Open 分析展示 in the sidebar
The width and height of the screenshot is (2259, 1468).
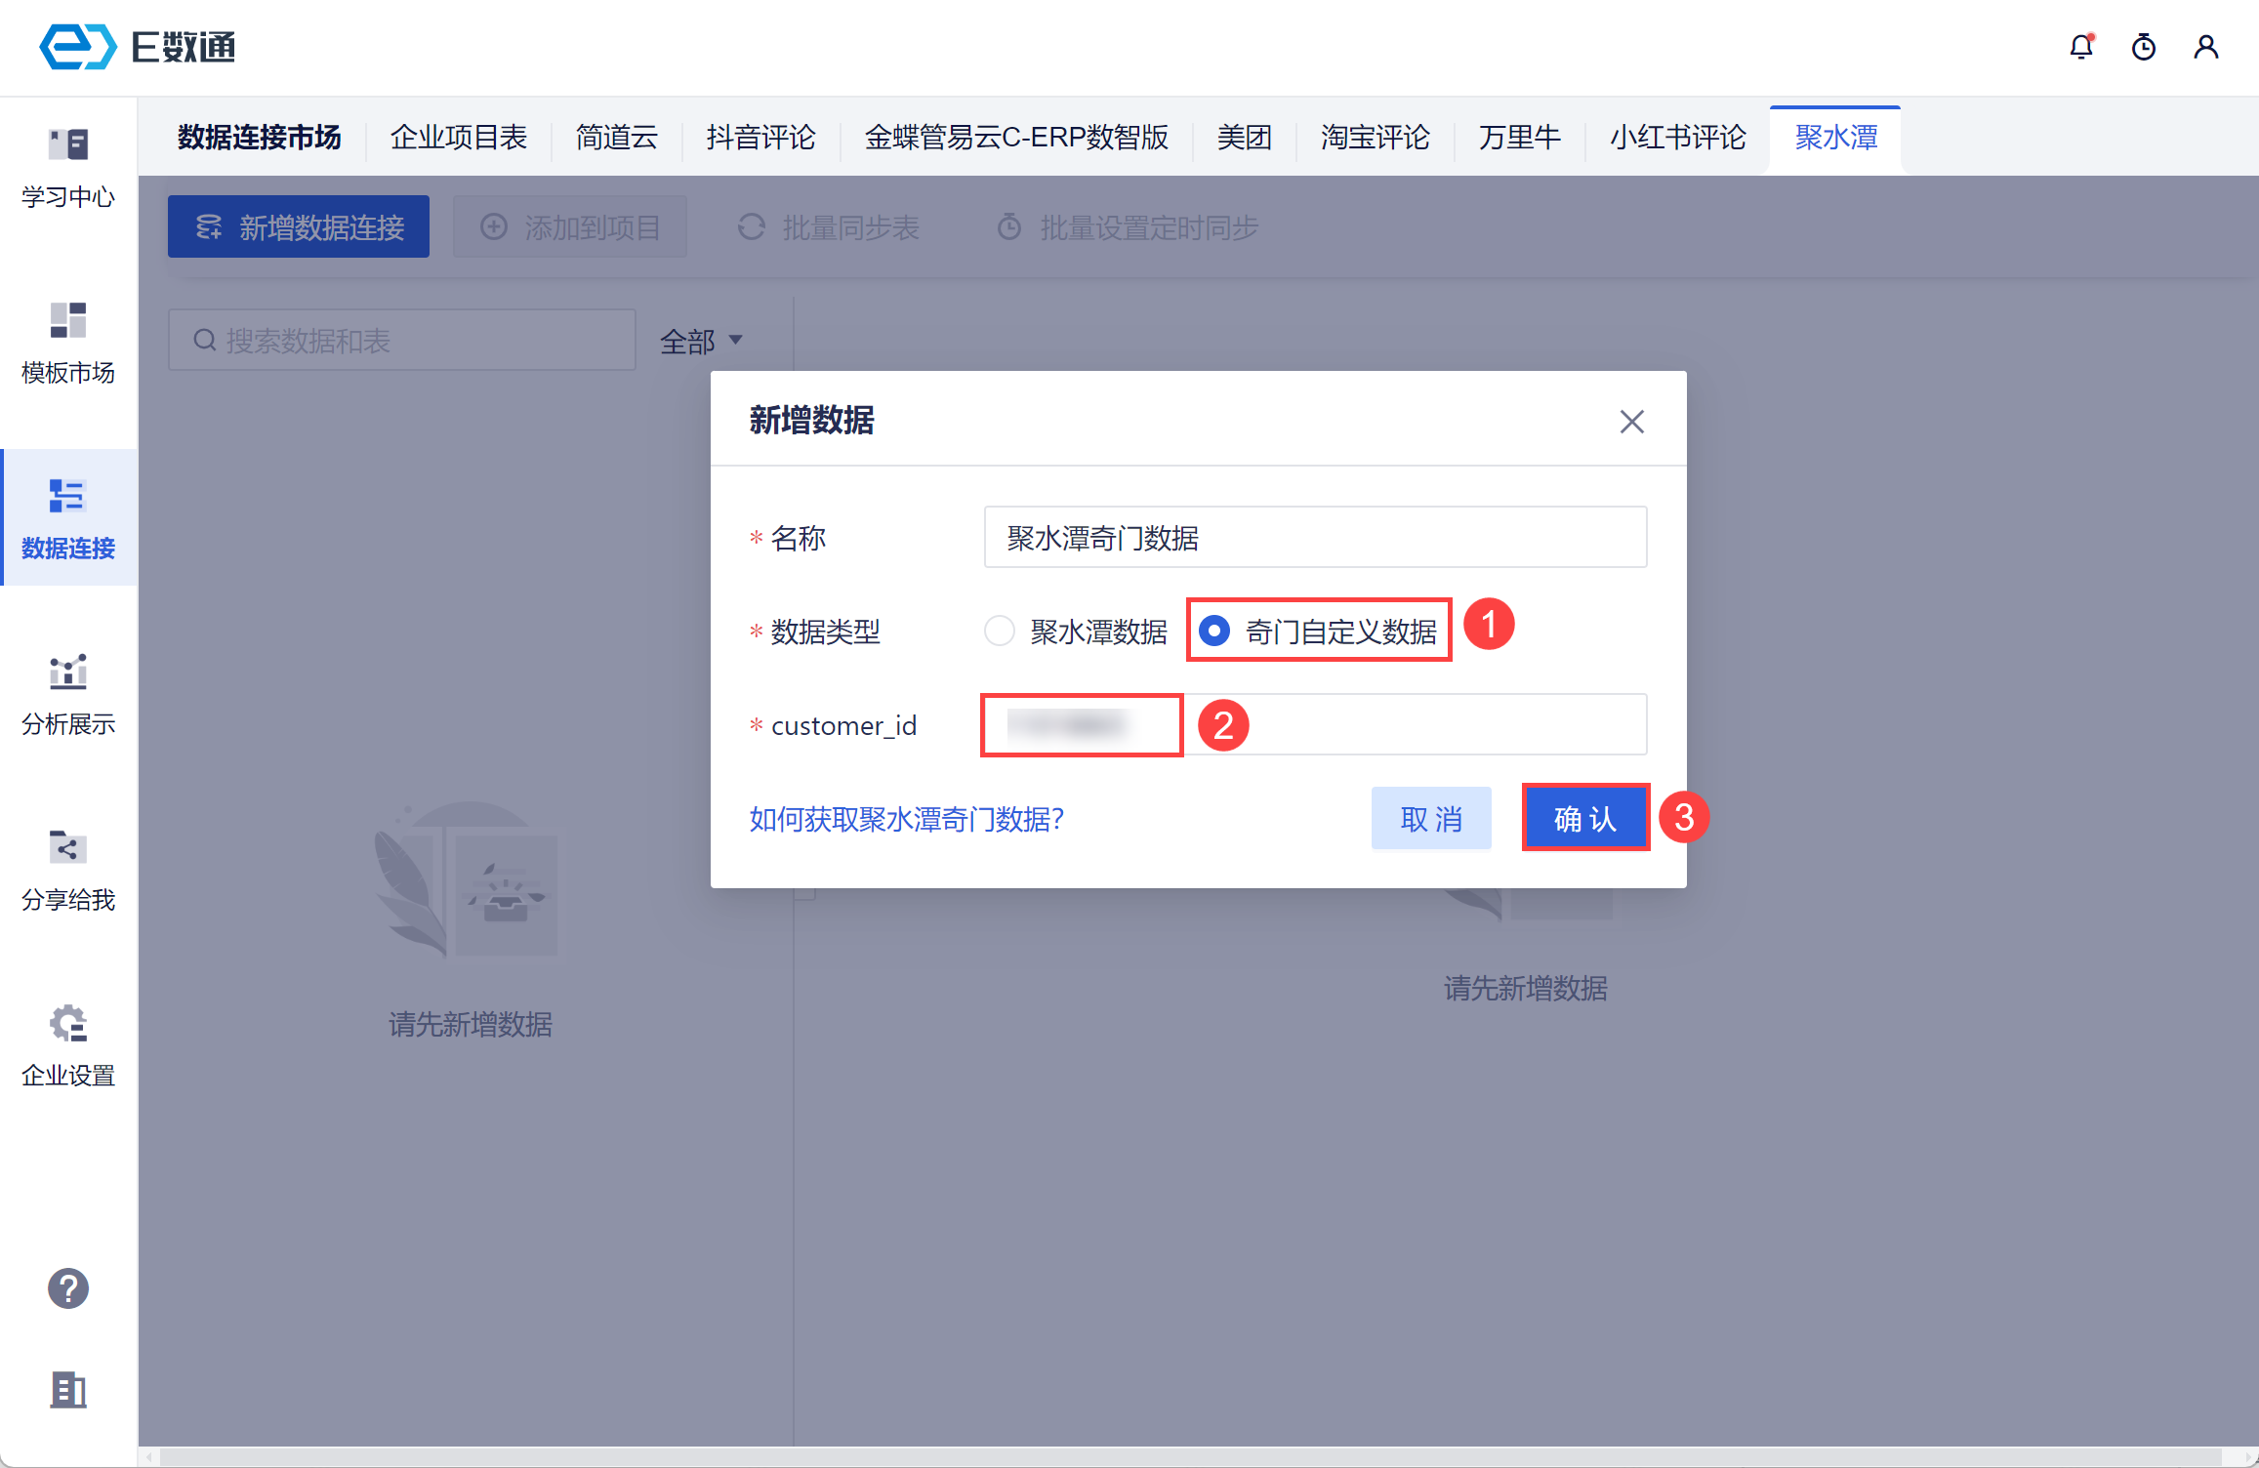click(x=68, y=694)
